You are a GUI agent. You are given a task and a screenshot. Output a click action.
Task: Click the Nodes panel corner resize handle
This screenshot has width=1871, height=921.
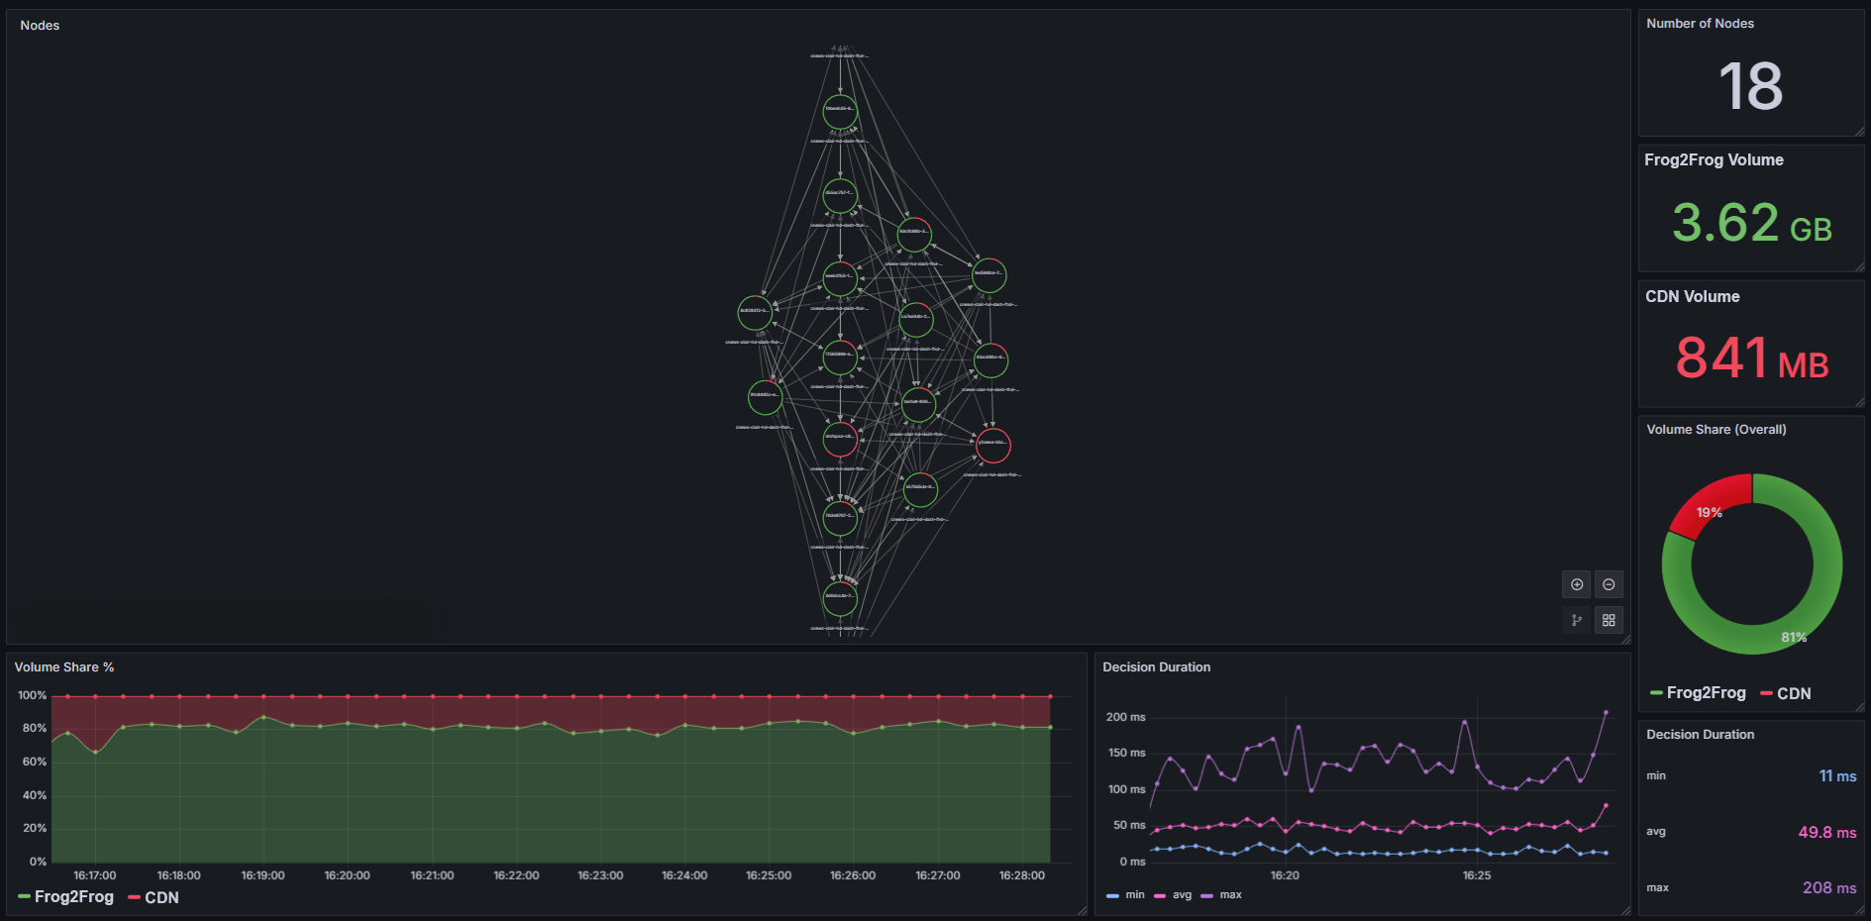(1624, 639)
